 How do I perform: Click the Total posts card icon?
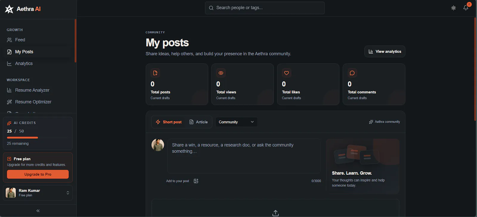155,73
